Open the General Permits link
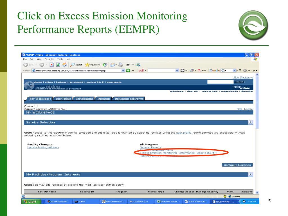The height and width of the screenshot is (216, 288). (150, 147)
